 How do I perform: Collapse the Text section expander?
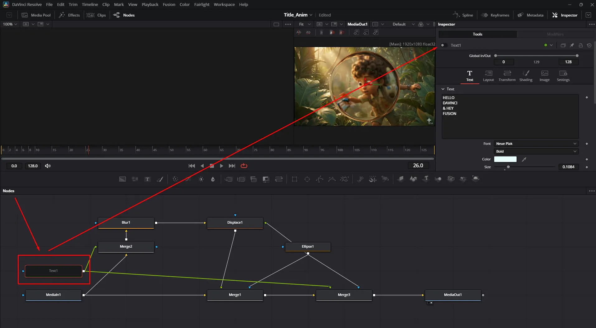443,89
